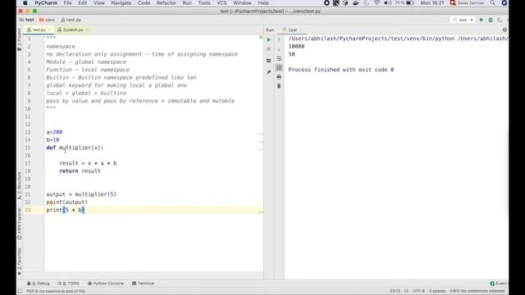Open the Edit menu

(82, 3)
